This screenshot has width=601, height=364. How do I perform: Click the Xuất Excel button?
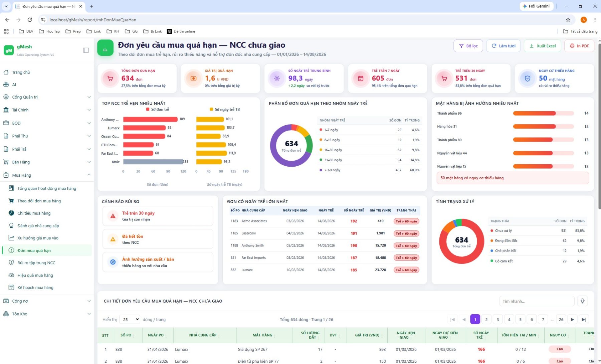pyautogui.click(x=543, y=46)
